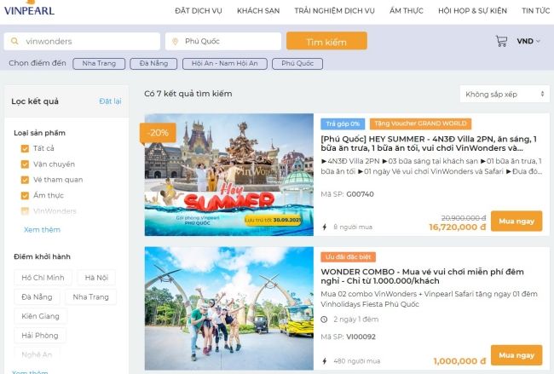The height and width of the screenshot is (374, 554).
Task: Expand Xem thêm under Điểm khởi hành
Action: click(30, 371)
